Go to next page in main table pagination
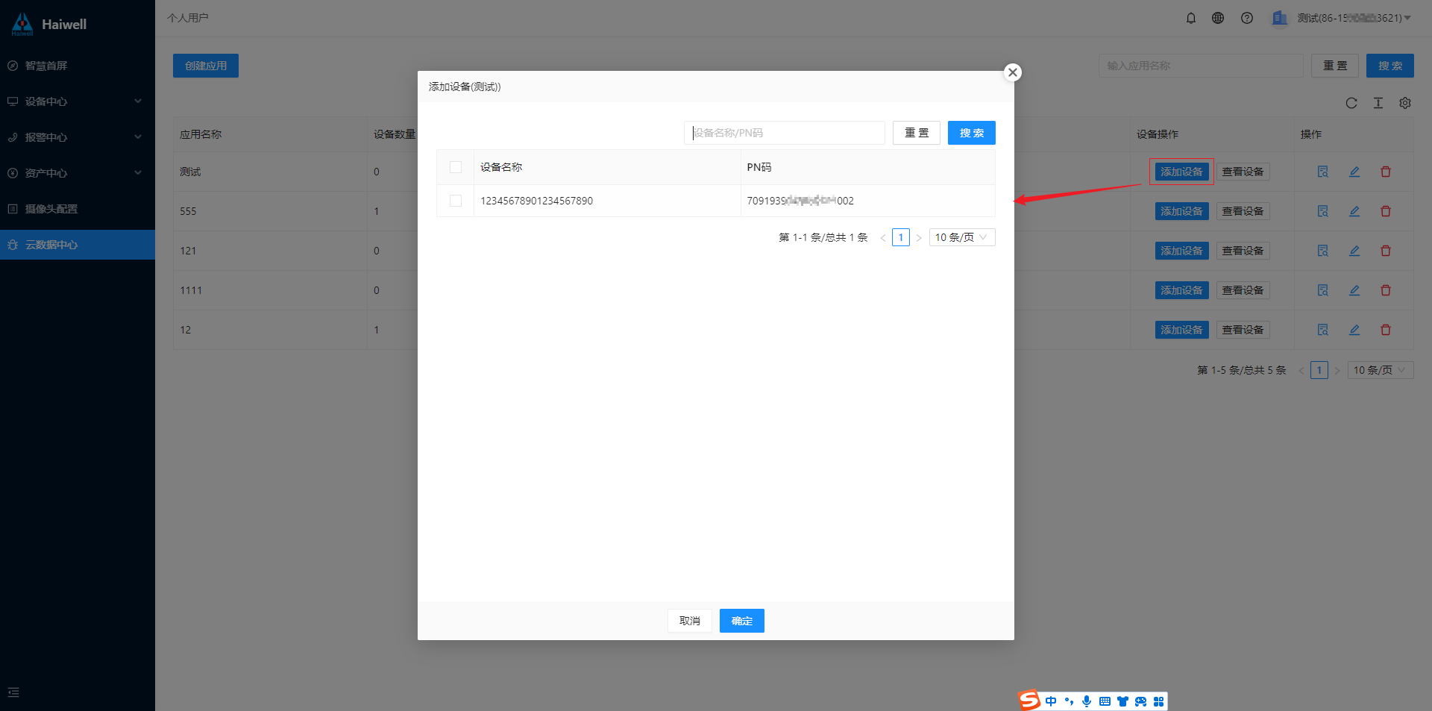 tap(1337, 370)
